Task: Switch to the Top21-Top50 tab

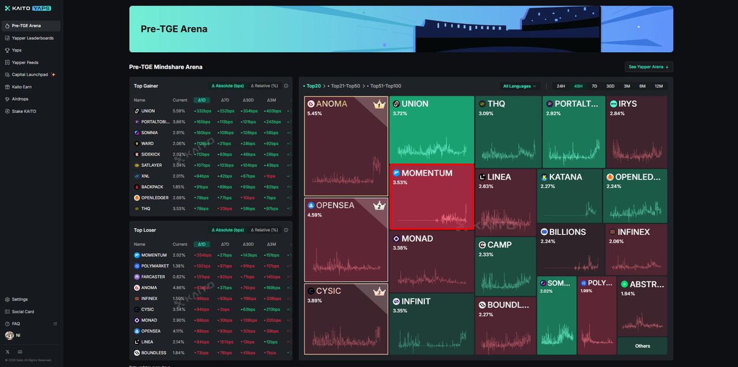Action: 344,86
